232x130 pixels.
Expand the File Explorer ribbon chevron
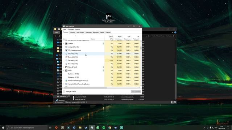pyautogui.click(x=173, y=32)
